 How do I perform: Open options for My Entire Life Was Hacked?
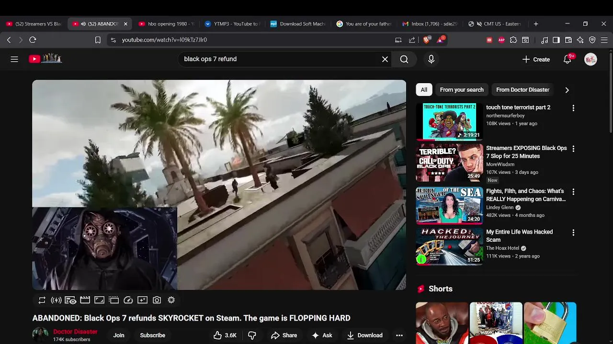pyautogui.click(x=573, y=232)
